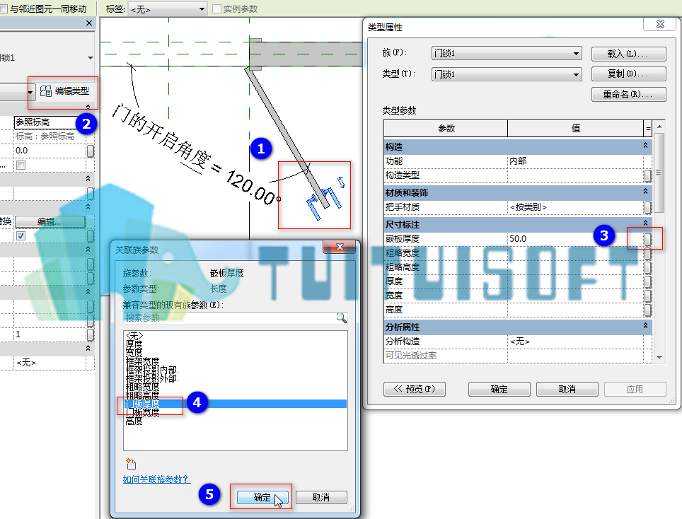The width and height of the screenshot is (682, 519).
Task: Click 取消 in 类型属性 dialog
Action: [567, 389]
